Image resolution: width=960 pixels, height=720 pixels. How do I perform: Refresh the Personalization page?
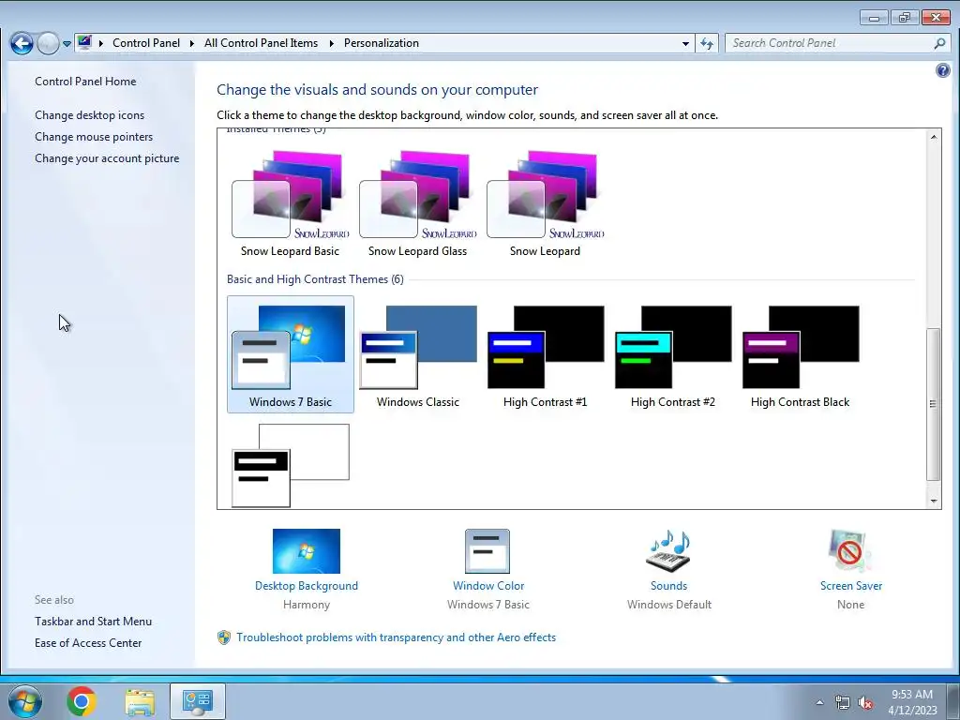pyautogui.click(x=707, y=43)
